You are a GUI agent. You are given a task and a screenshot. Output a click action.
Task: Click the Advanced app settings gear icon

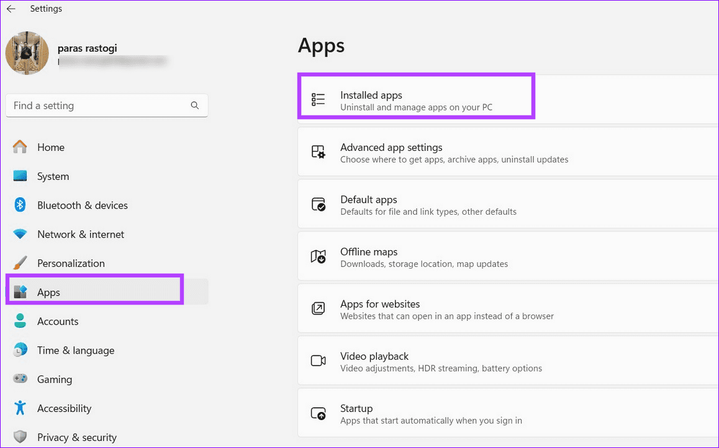point(318,151)
